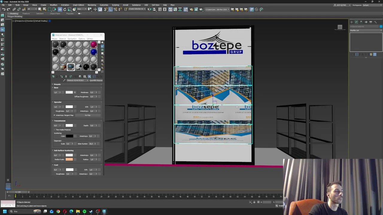This screenshot has height=215, width=383.
Task: Select the blue material sample slot
Action: 94,52
